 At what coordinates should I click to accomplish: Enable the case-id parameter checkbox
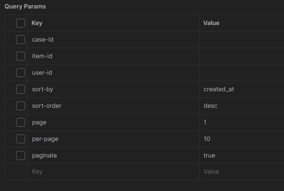pyautogui.click(x=21, y=40)
